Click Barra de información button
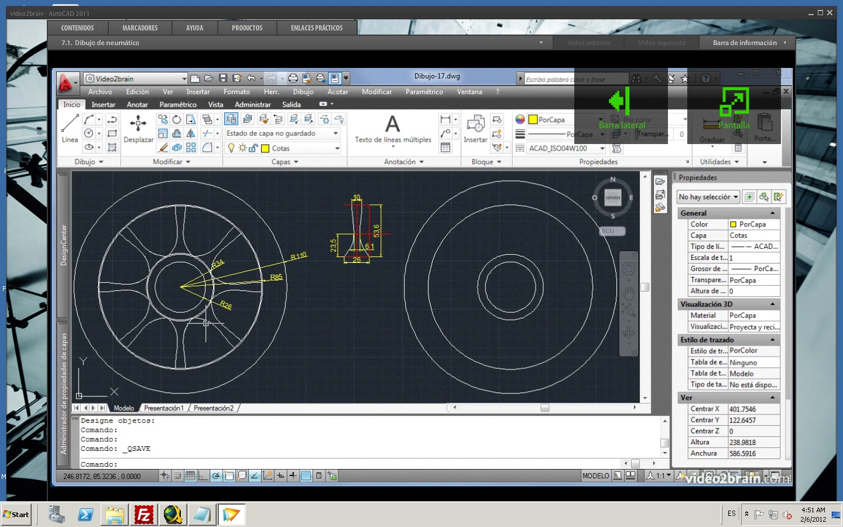This screenshot has height=527, width=843. coord(748,43)
